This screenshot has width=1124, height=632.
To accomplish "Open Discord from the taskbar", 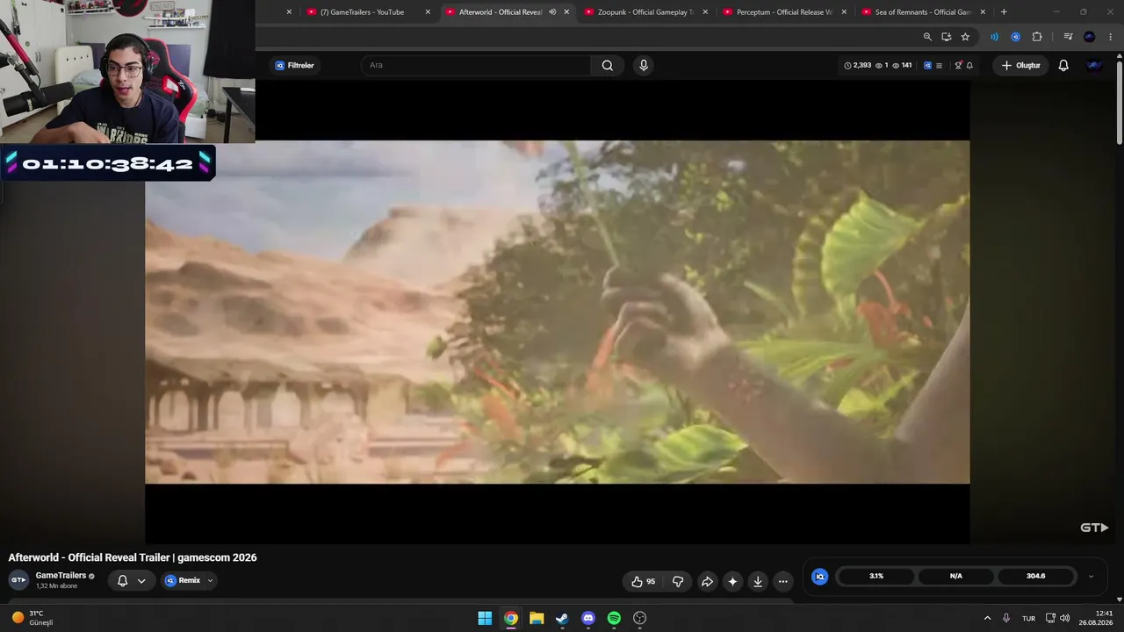I will pos(588,618).
